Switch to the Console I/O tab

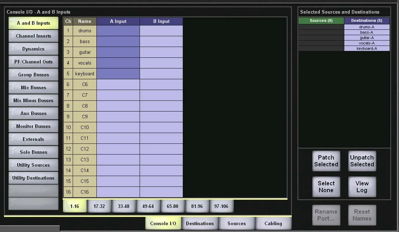[163, 223]
